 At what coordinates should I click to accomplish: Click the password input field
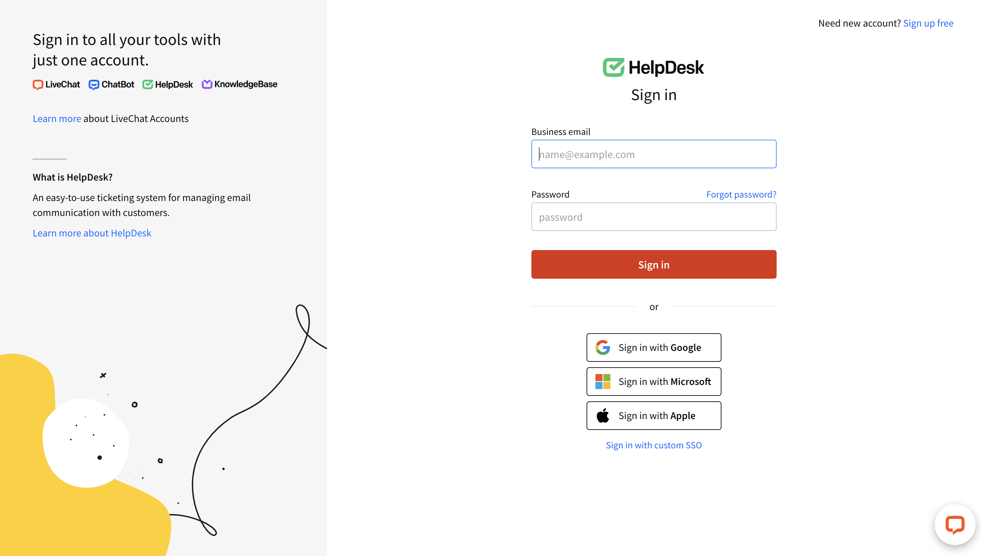(x=654, y=216)
